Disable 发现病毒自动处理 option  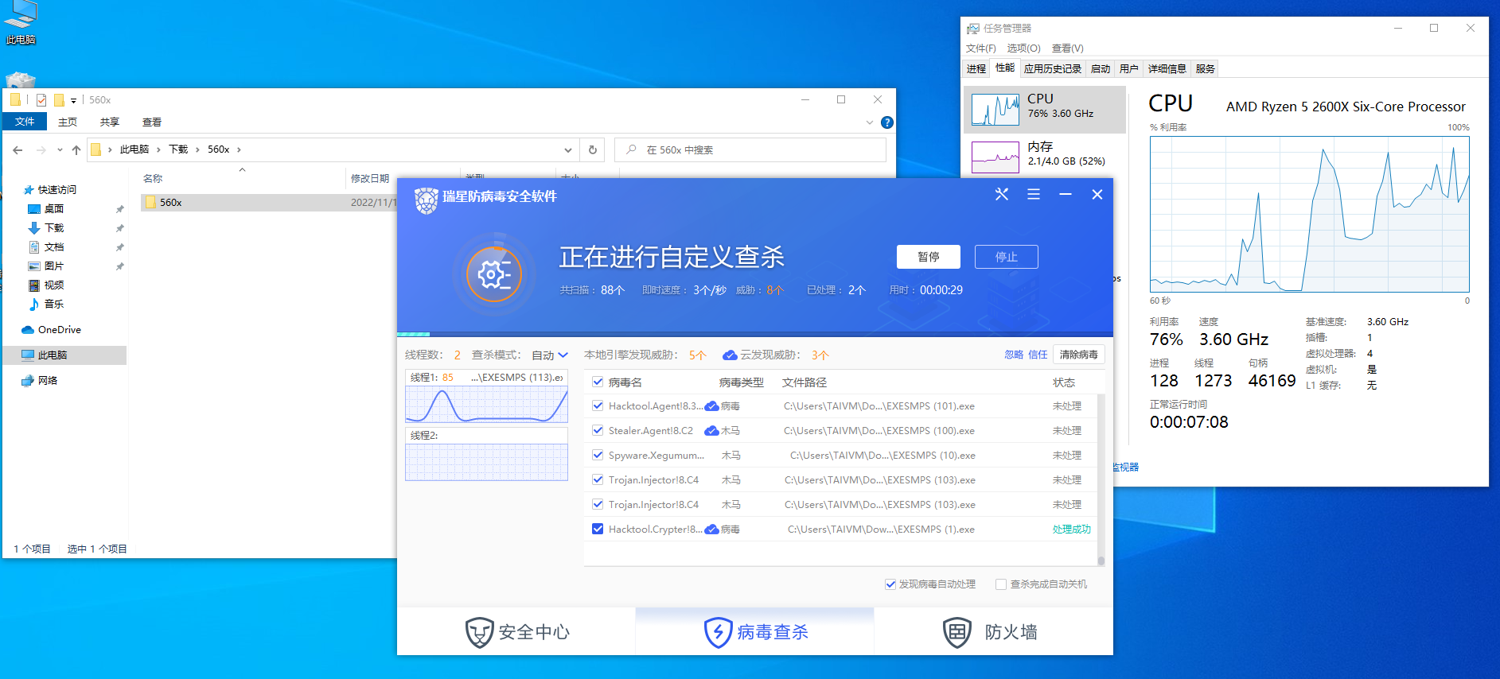(x=890, y=584)
